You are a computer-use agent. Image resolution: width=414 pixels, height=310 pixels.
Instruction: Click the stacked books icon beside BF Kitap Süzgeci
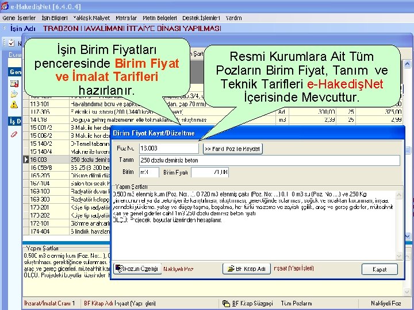point(227,304)
